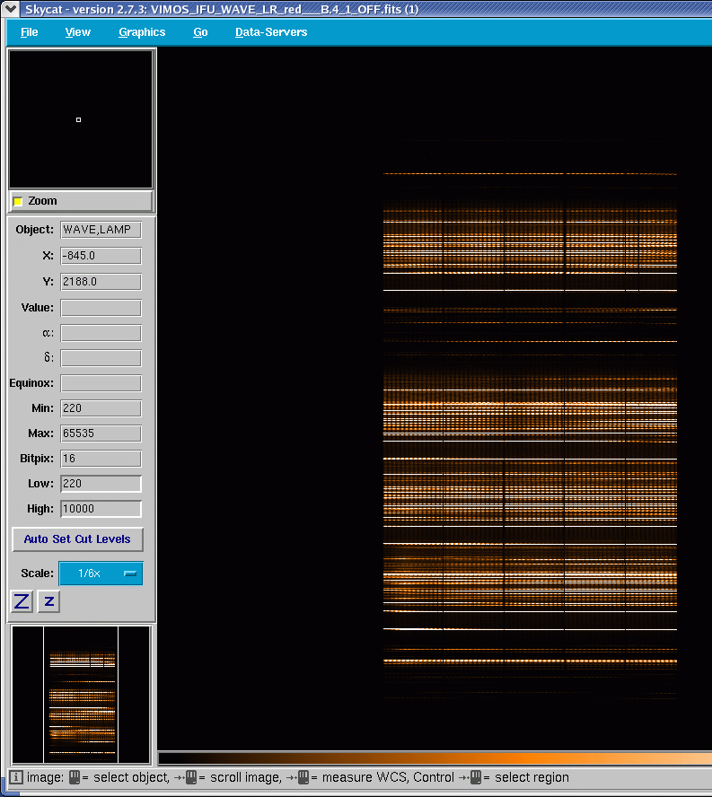Click the 'Object:' label text
Viewport: 712px width, 797px height.
tap(35, 230)
